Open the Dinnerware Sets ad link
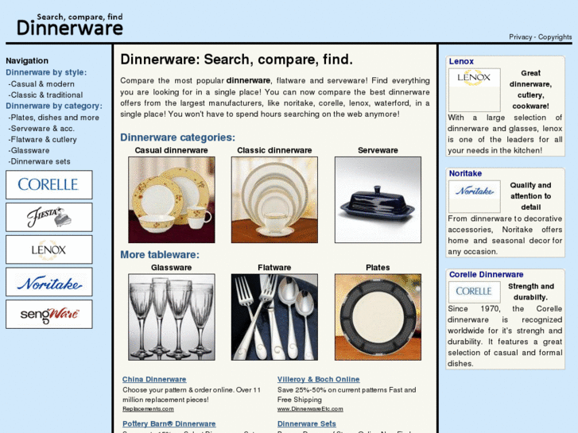The width and height of the screenshot is (578, 433). point(307,423)
